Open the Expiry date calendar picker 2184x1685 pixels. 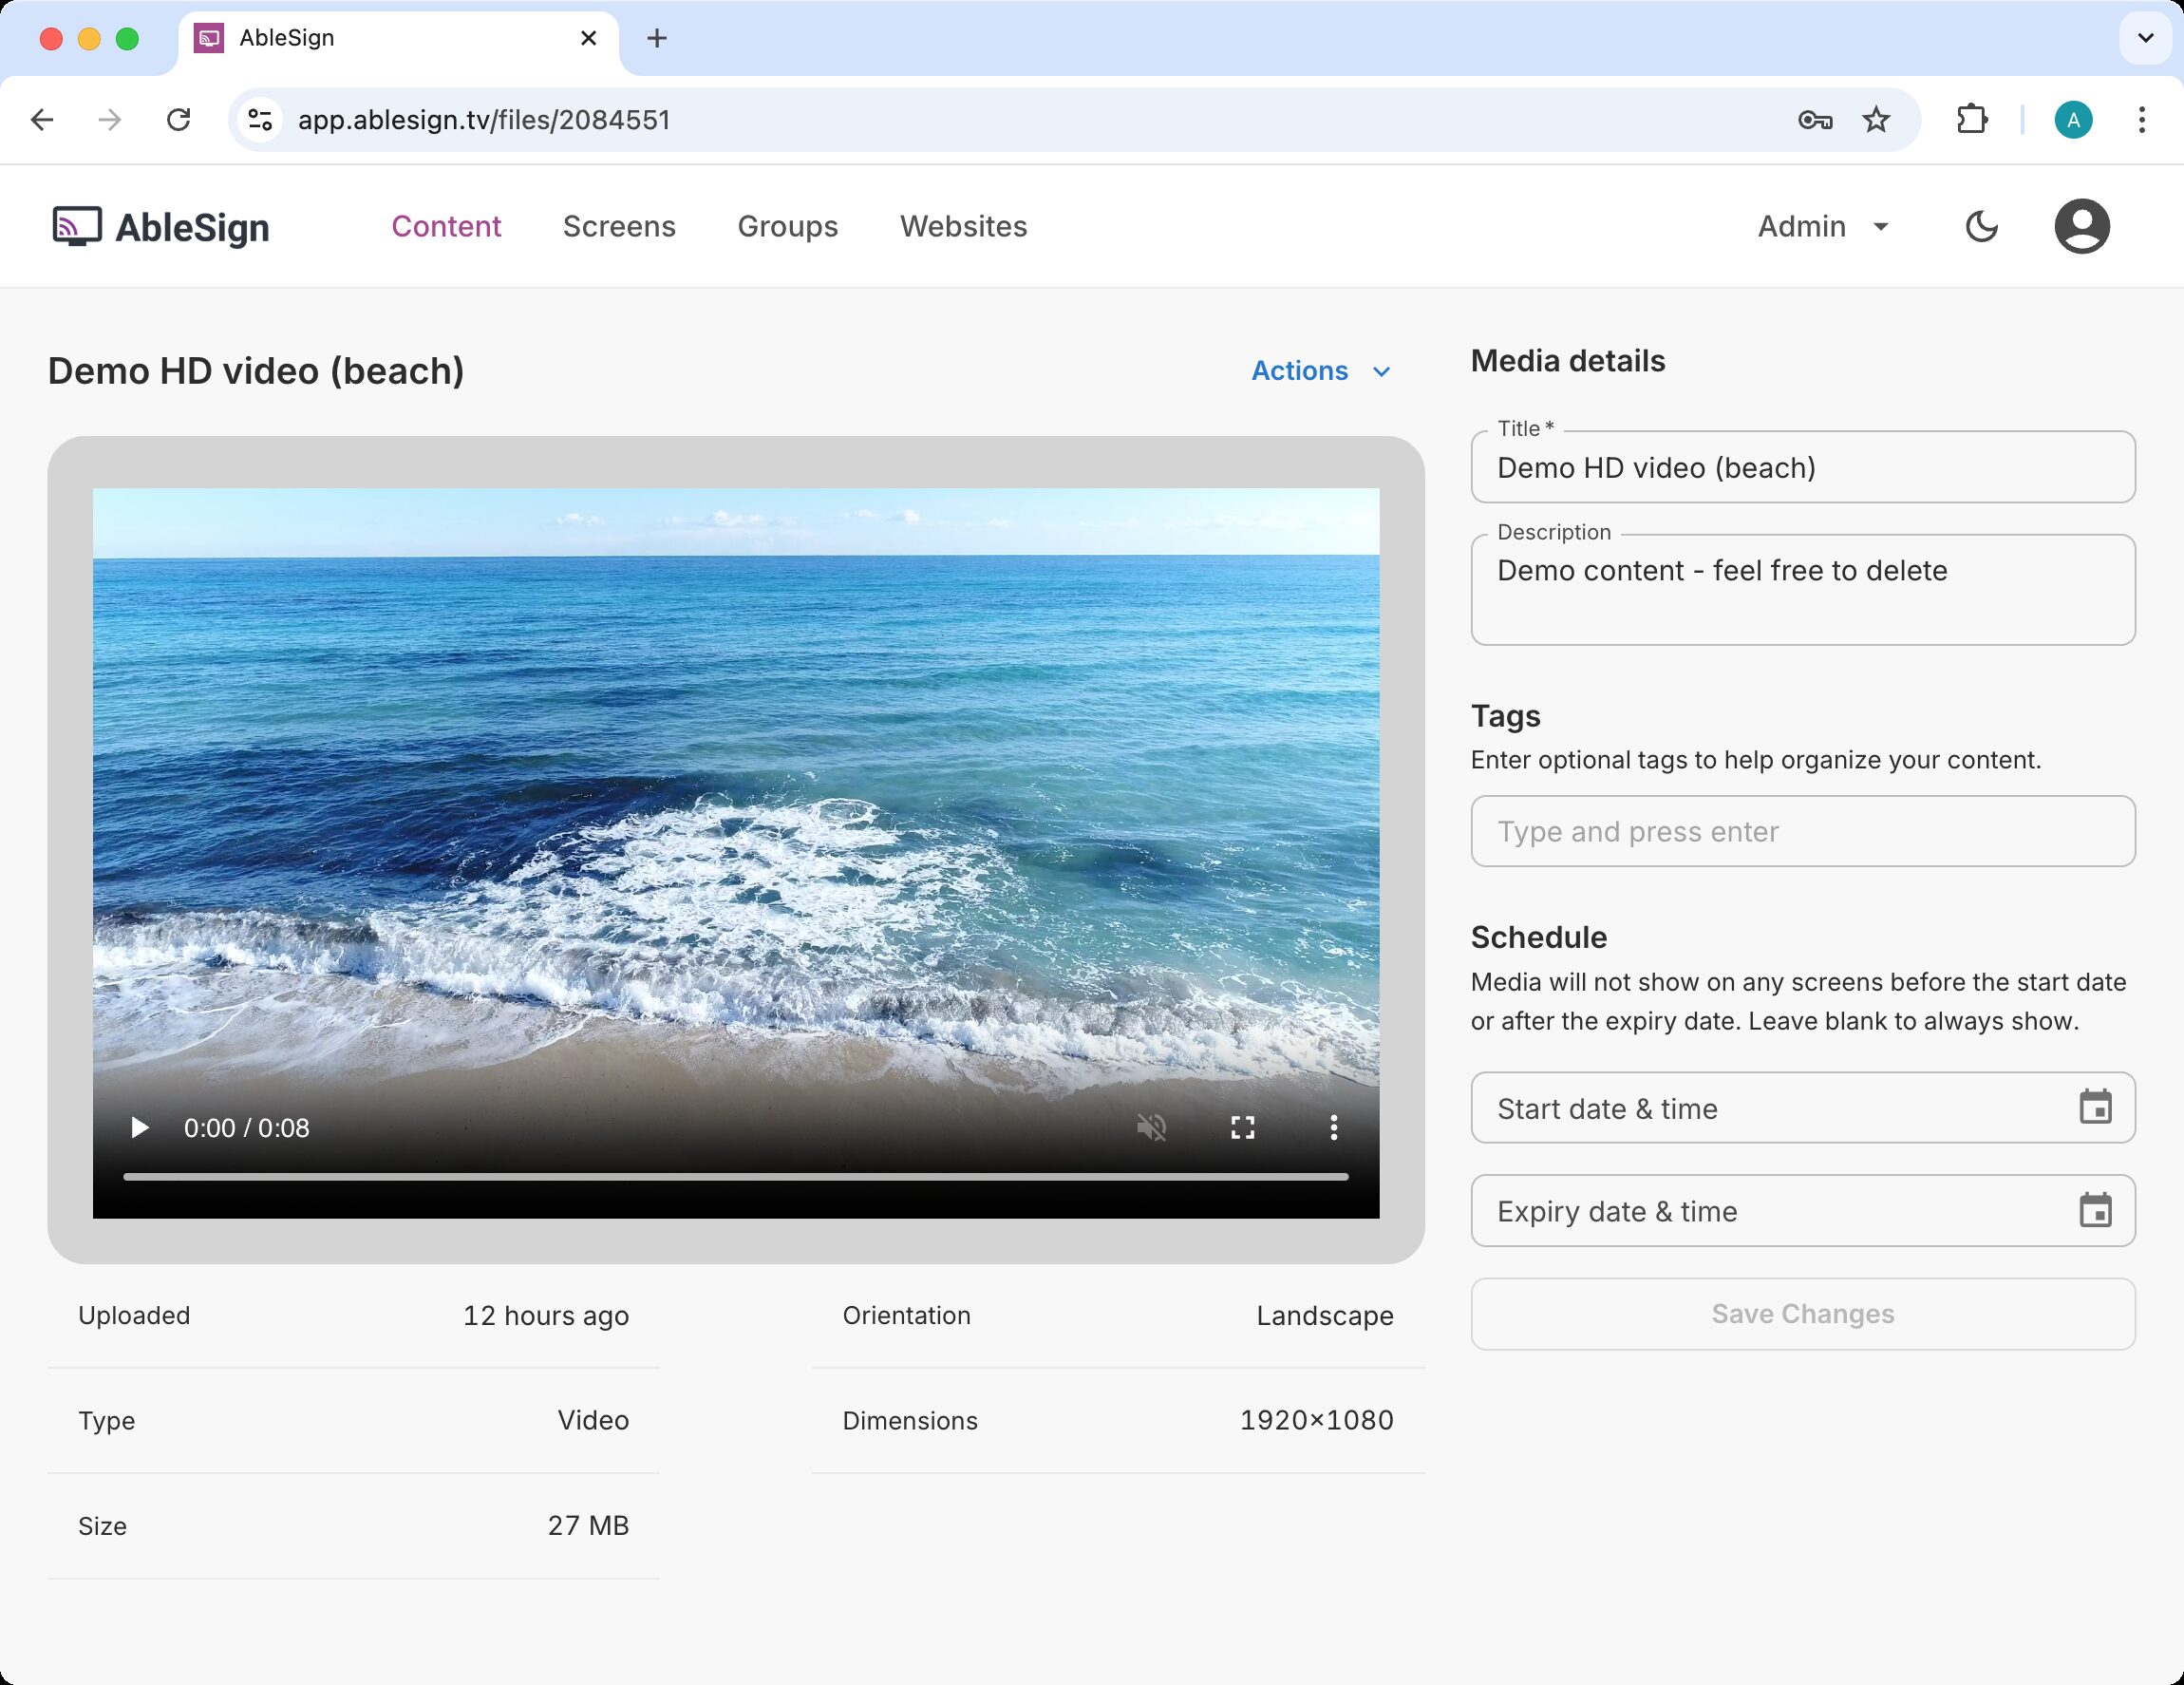pyautogui.click(x=2097, y=1210)
